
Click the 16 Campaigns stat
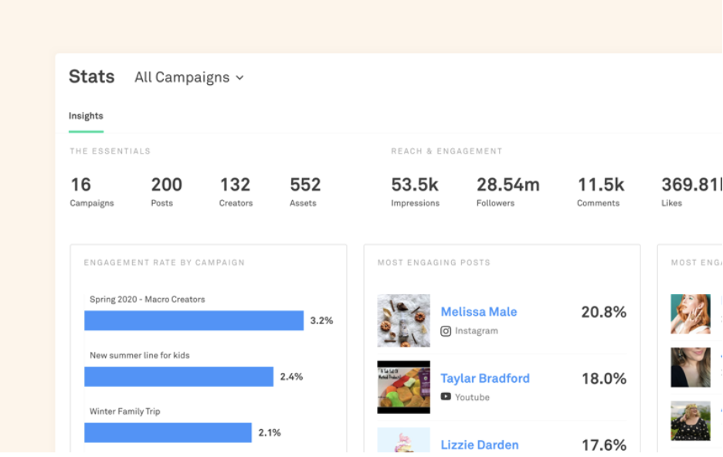pyautogui.click(x=91, y=191)
